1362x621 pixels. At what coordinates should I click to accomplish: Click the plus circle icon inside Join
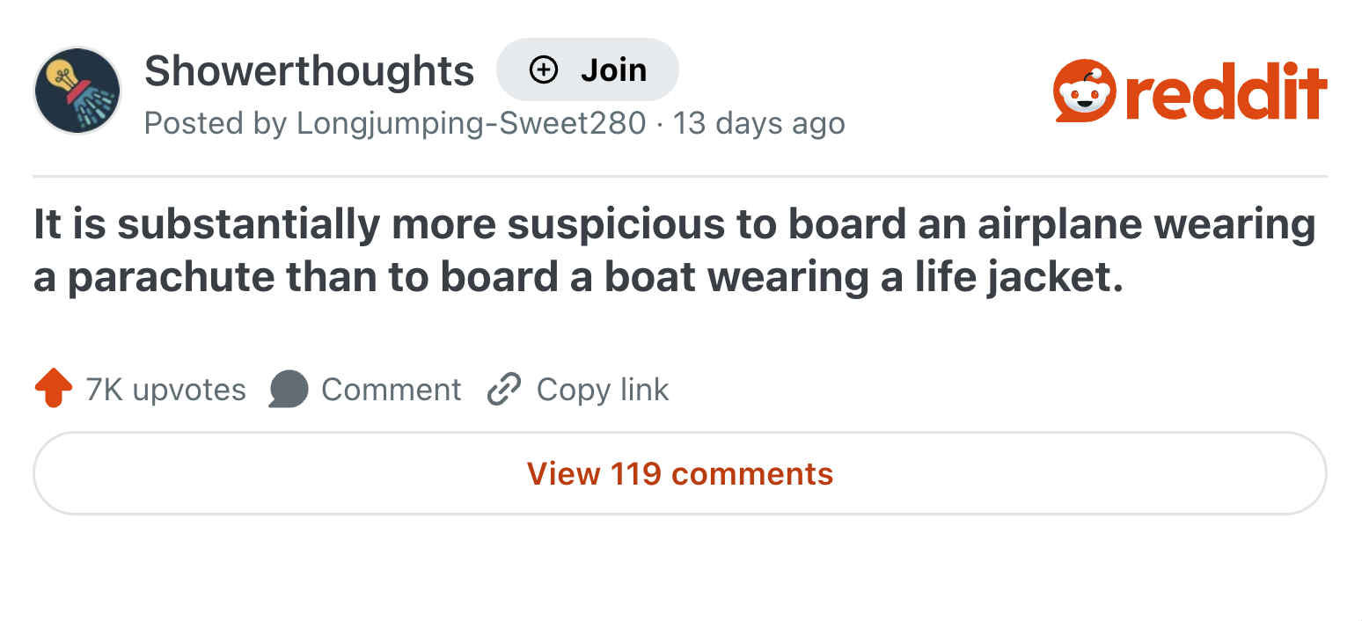click(544, 69)
